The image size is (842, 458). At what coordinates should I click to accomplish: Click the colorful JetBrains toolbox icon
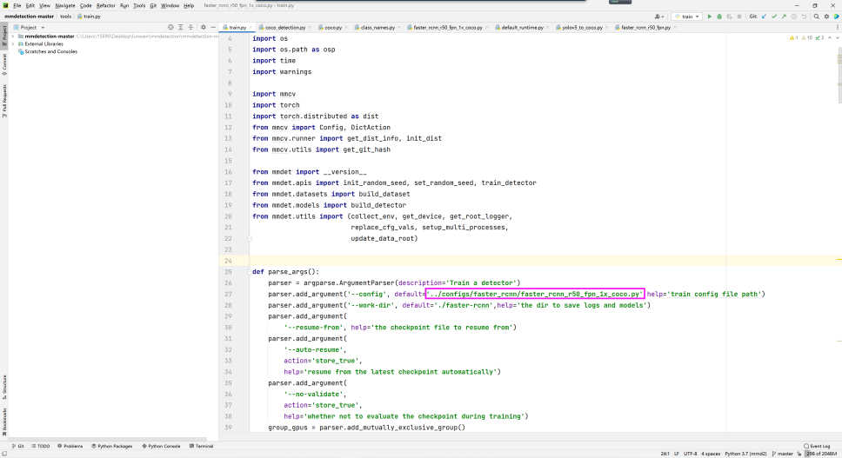(x=837, y=17)
